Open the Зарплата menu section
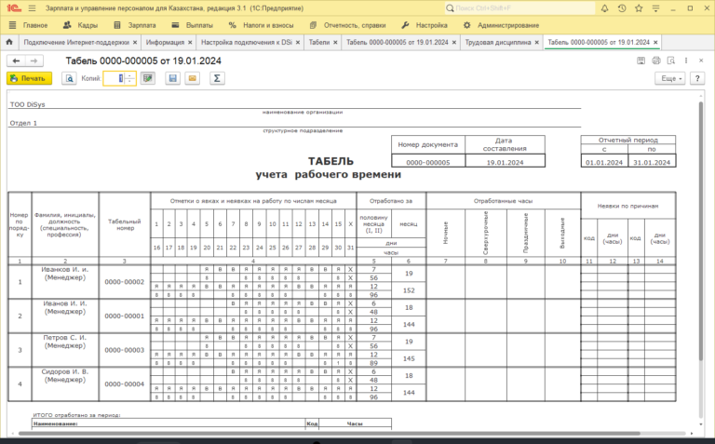 136,25
